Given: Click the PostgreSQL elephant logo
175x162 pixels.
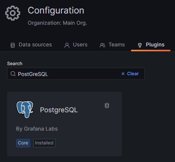Looking at the screenshot, I should [x=25, y=110].
